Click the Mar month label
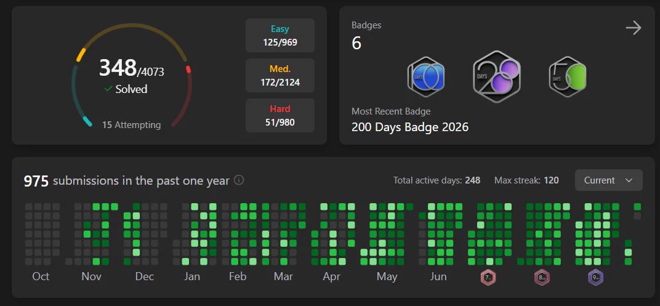660x306 pixels. (283, 276)
